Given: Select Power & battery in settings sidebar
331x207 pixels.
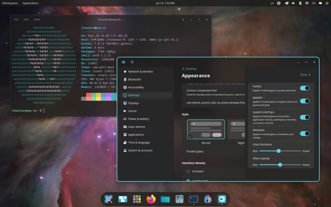Looking at the screenshot, I should [x=147, y=119].
